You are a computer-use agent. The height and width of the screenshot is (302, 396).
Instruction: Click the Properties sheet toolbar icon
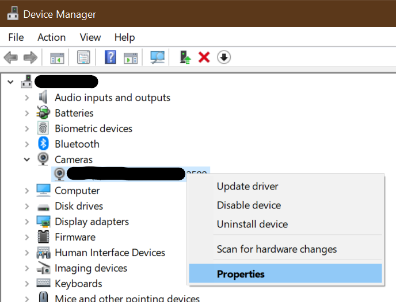[x=83, y=57]
